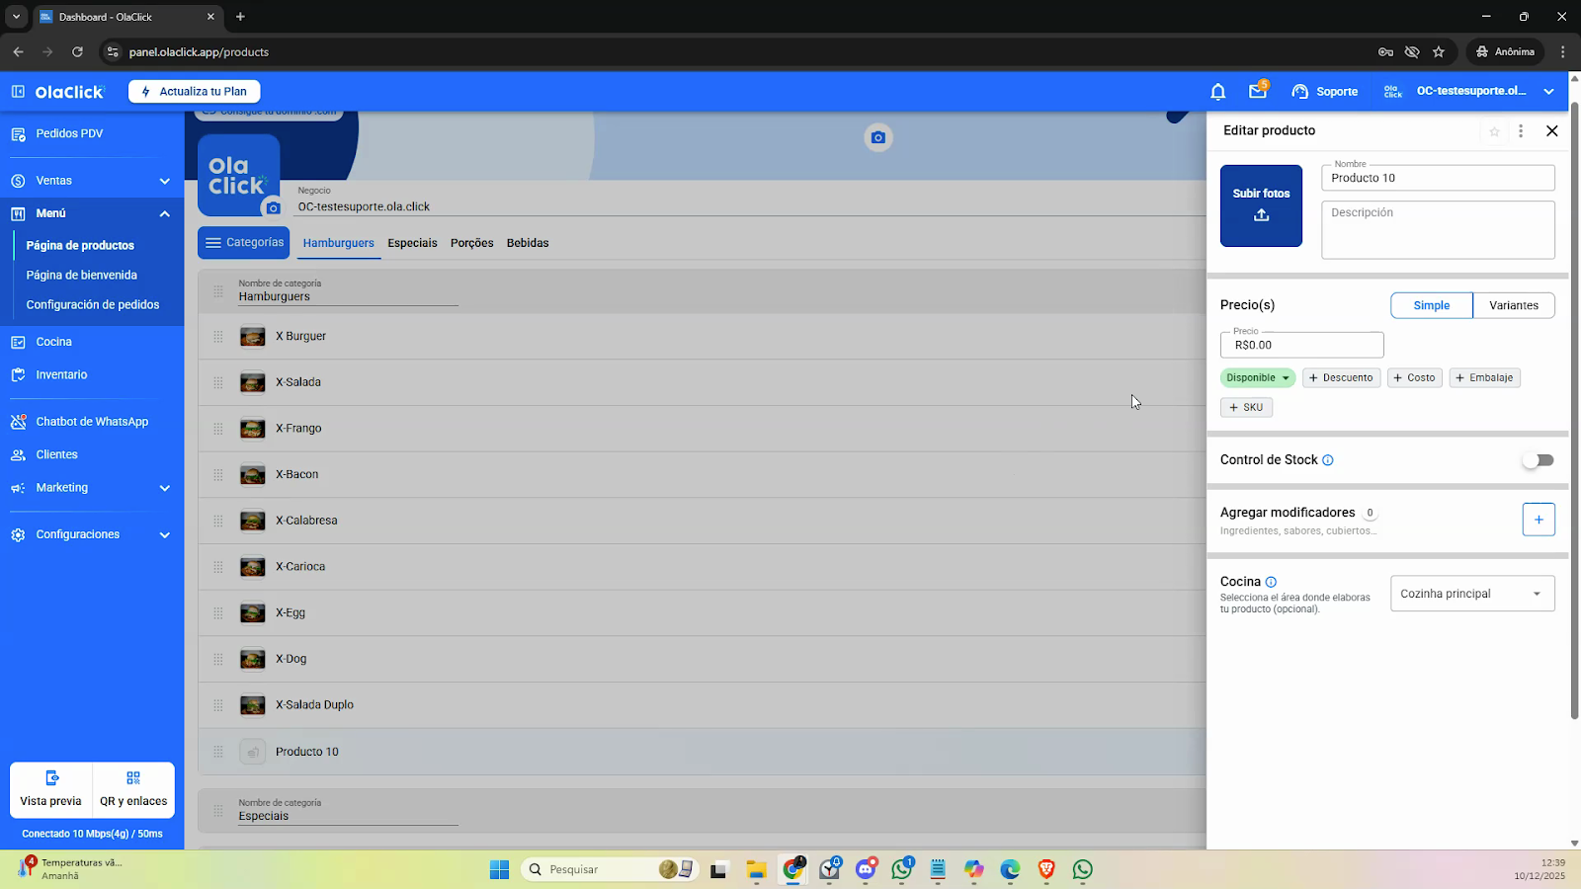The width and height of the screenshot is (1581, 889).
Task: Open the notifications bell icon
Action: [x=1217, y=92]
